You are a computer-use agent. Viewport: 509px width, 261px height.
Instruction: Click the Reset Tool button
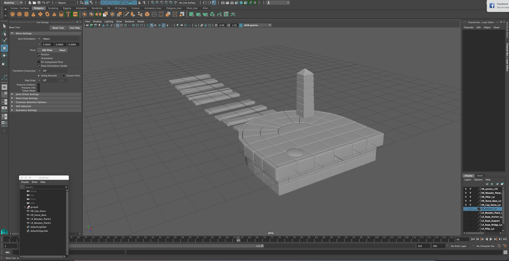click(58, 28)
